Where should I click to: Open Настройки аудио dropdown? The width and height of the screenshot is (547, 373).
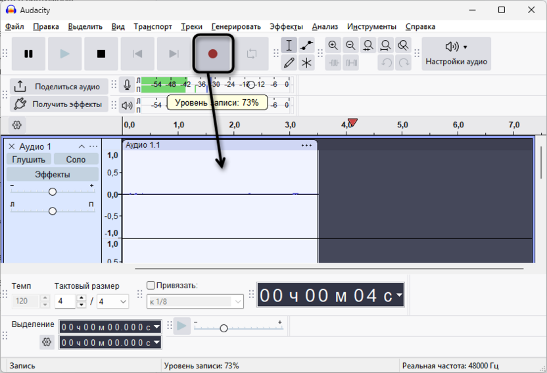pyautogui.click(x=456, y=54)
